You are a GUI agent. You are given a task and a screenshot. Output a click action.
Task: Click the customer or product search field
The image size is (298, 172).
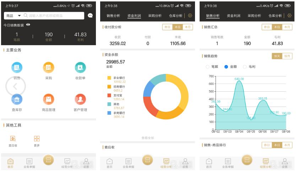point(53,16)
